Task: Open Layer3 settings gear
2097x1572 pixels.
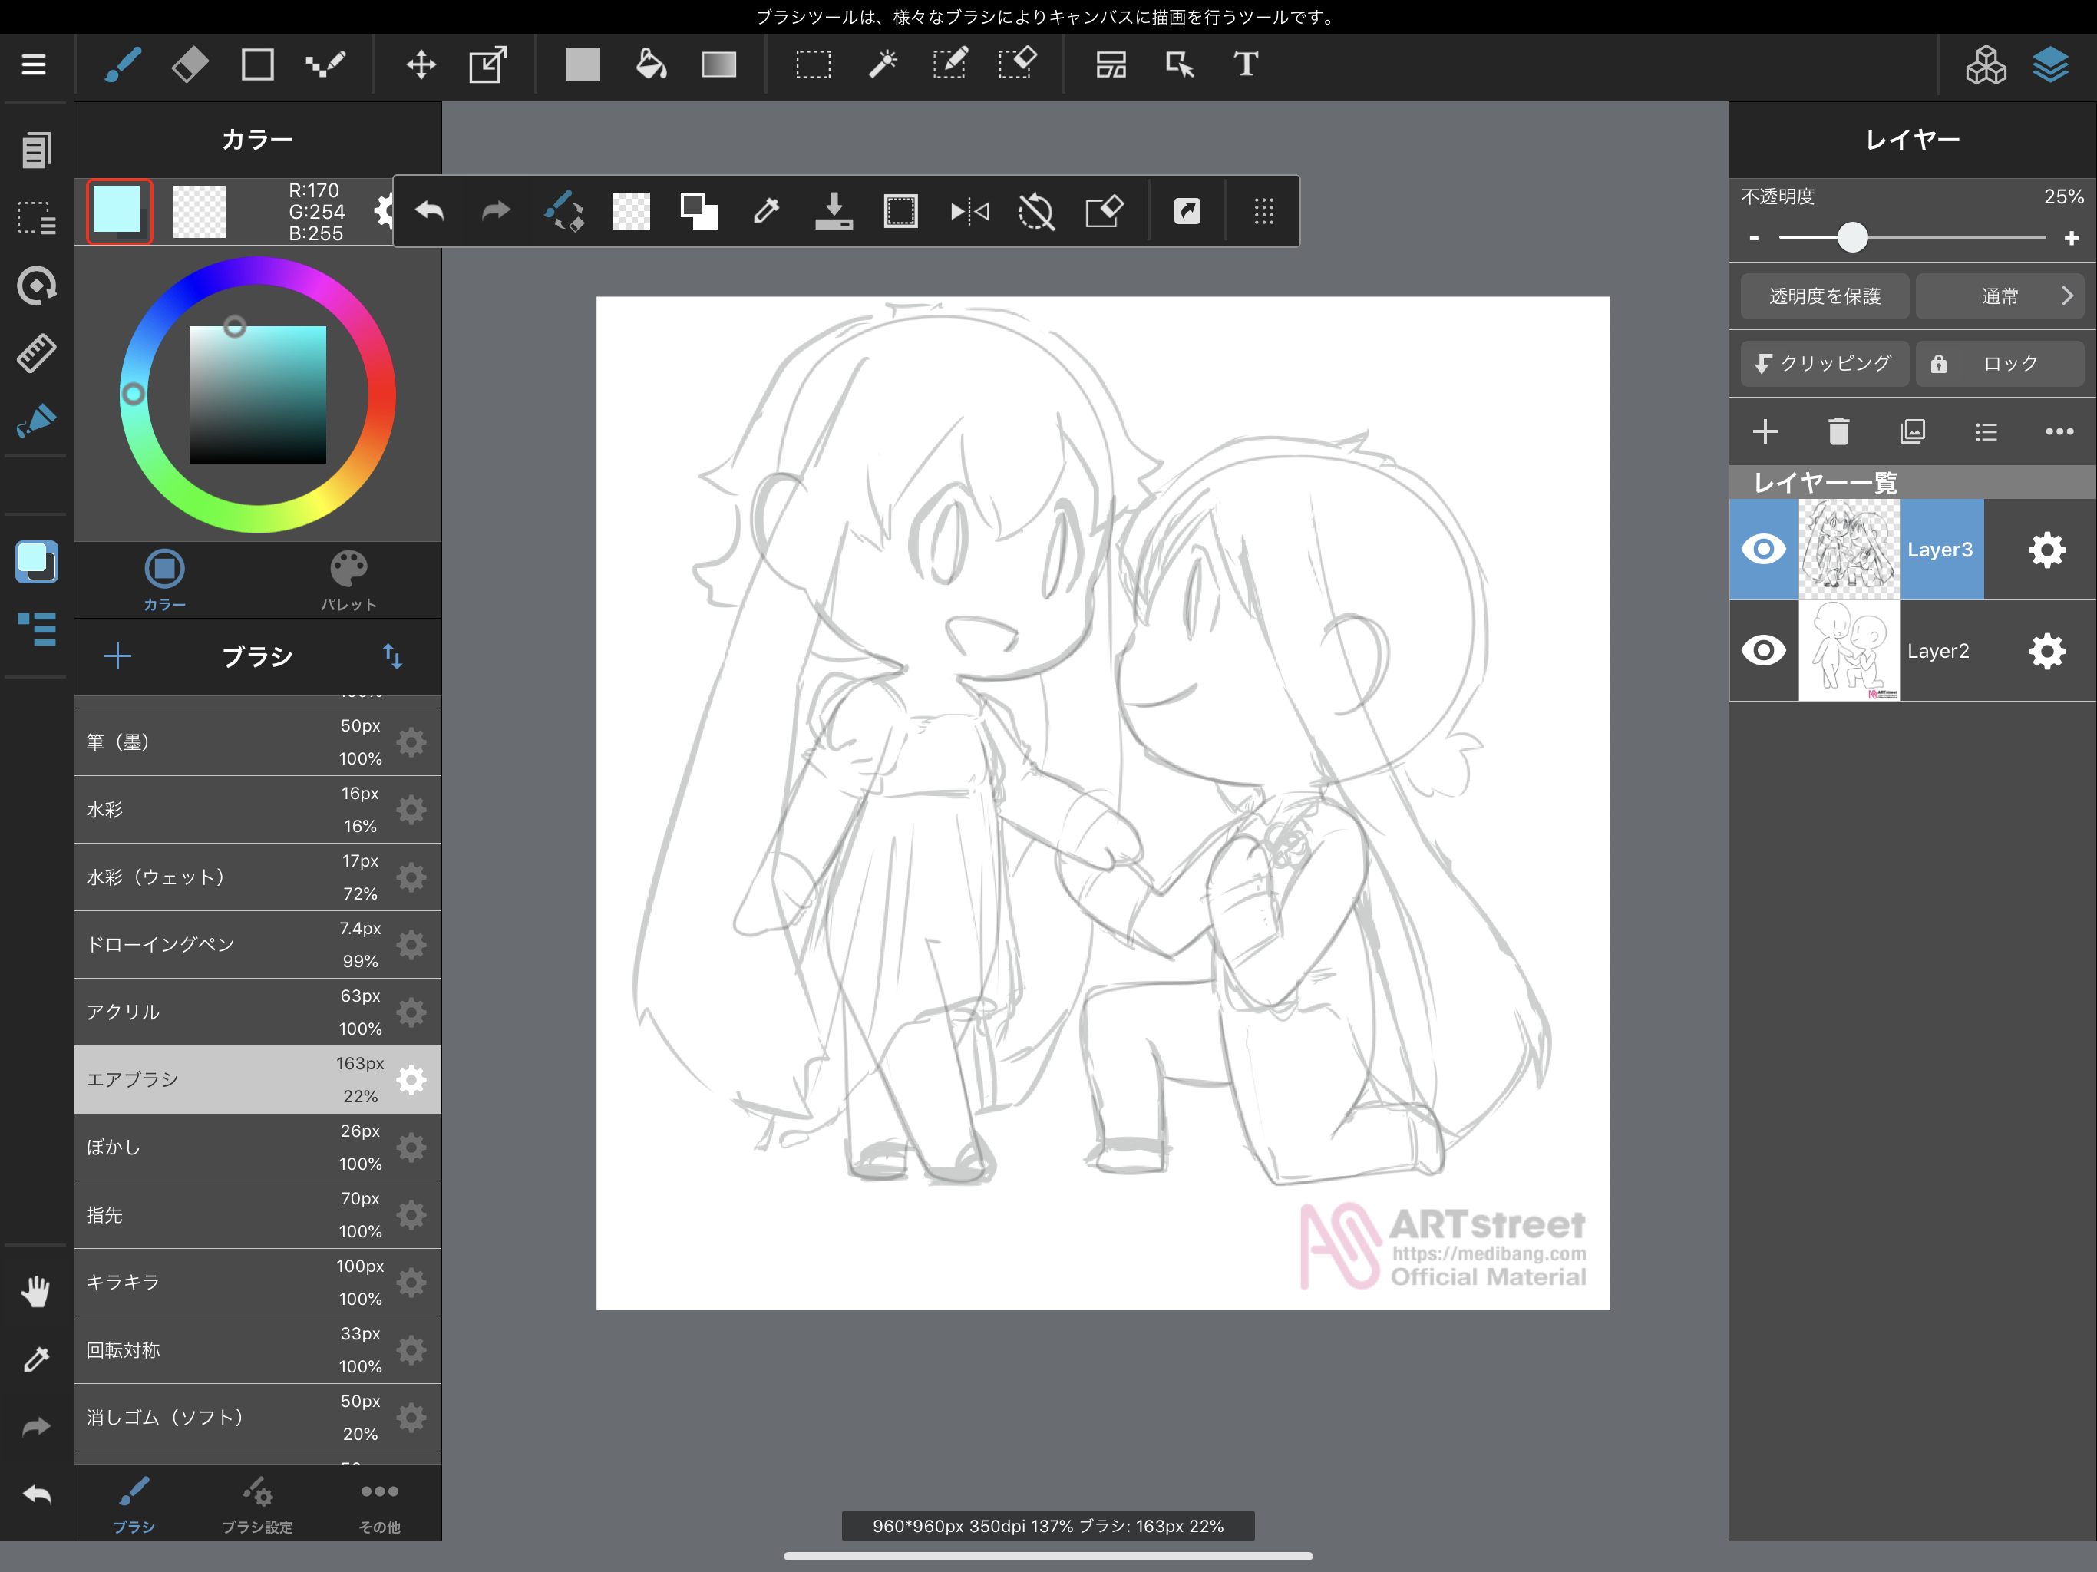Action: [2047, 549]
